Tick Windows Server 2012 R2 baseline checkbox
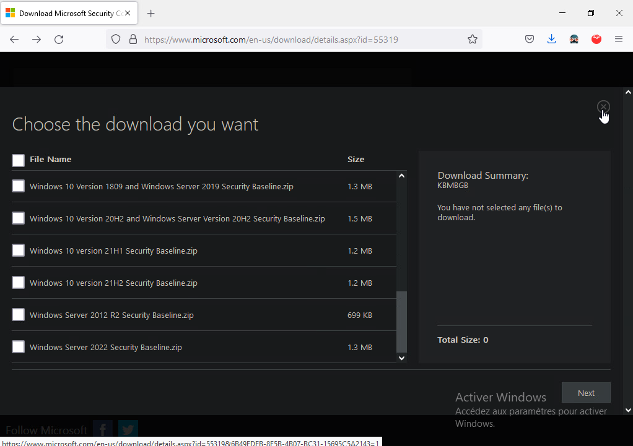 pos(19,315)
